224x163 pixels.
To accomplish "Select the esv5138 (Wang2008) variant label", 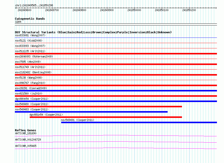I will click(29, 78).
